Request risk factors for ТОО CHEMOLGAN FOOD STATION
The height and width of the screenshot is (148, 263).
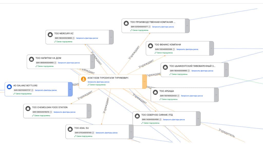(64, 112)
